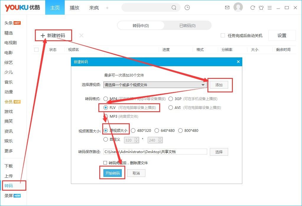Click the user avatar icon

238,7
